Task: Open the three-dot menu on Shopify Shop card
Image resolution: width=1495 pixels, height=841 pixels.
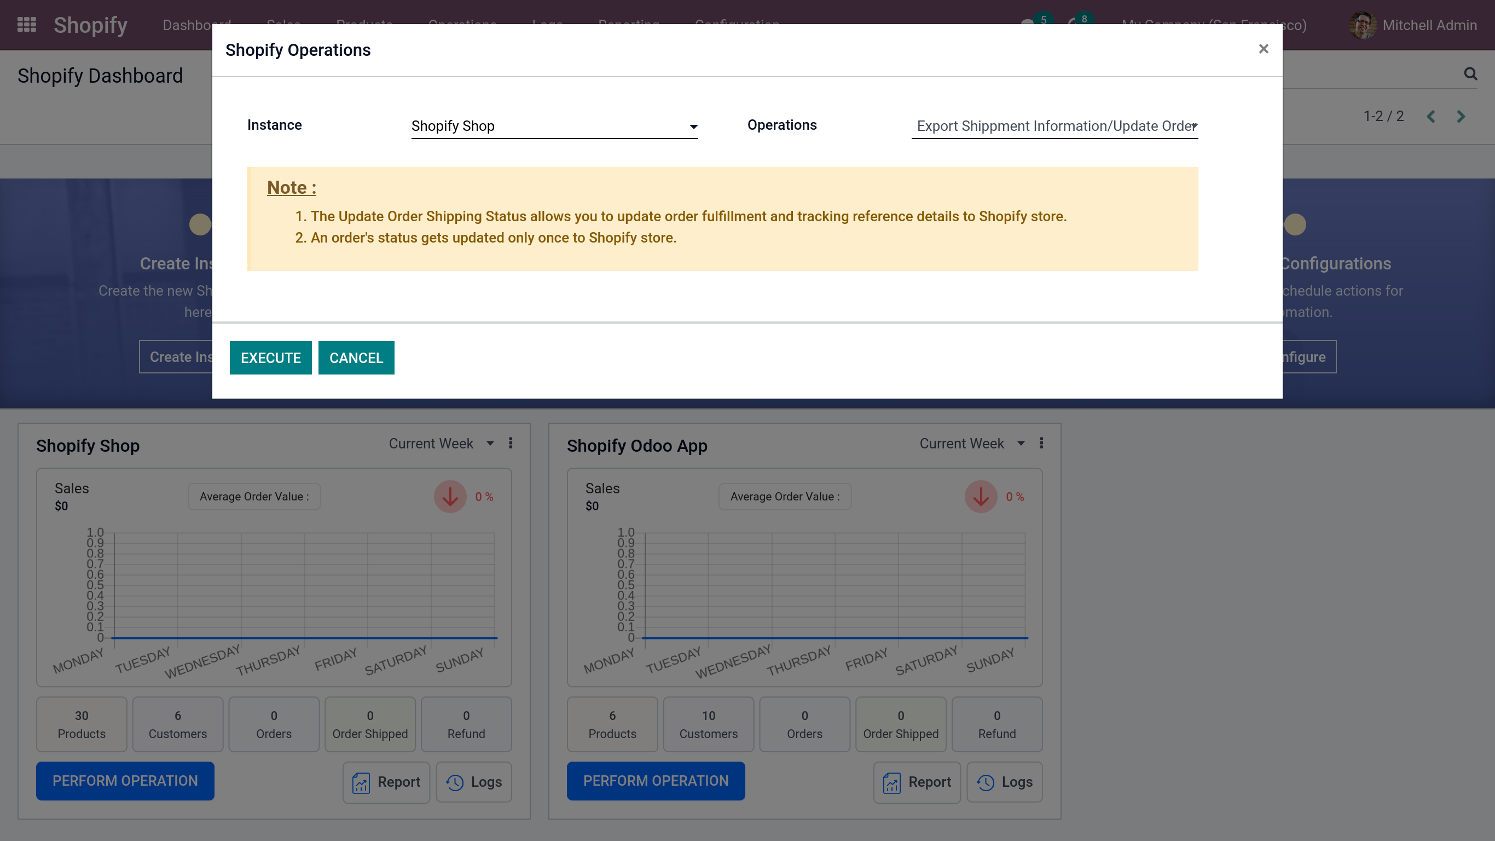Action: point(511,443)
